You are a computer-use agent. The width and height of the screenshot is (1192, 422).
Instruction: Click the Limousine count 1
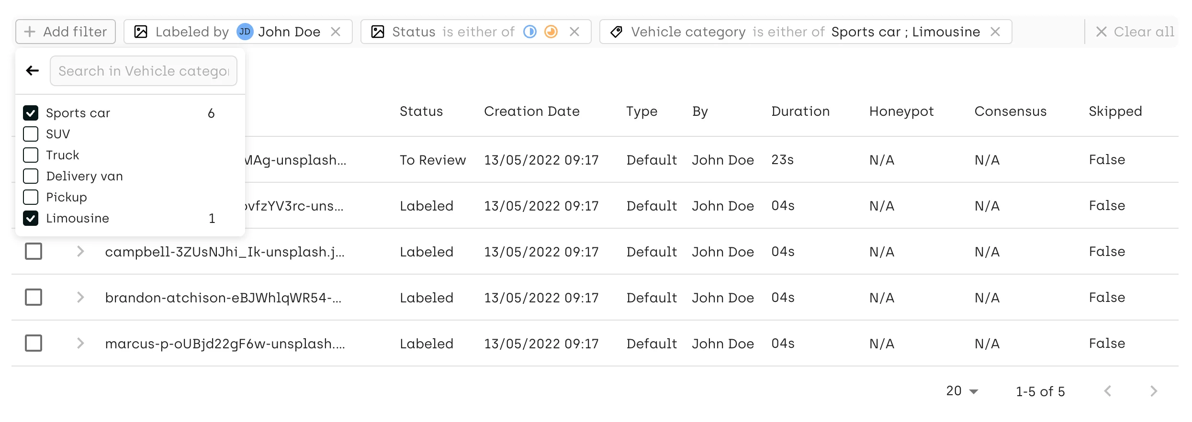[x=212, y=219]
